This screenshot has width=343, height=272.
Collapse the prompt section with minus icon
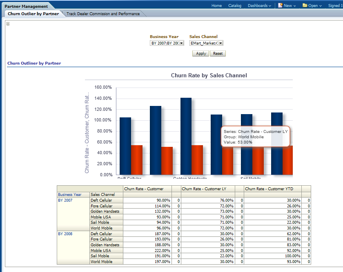point(8,24)
